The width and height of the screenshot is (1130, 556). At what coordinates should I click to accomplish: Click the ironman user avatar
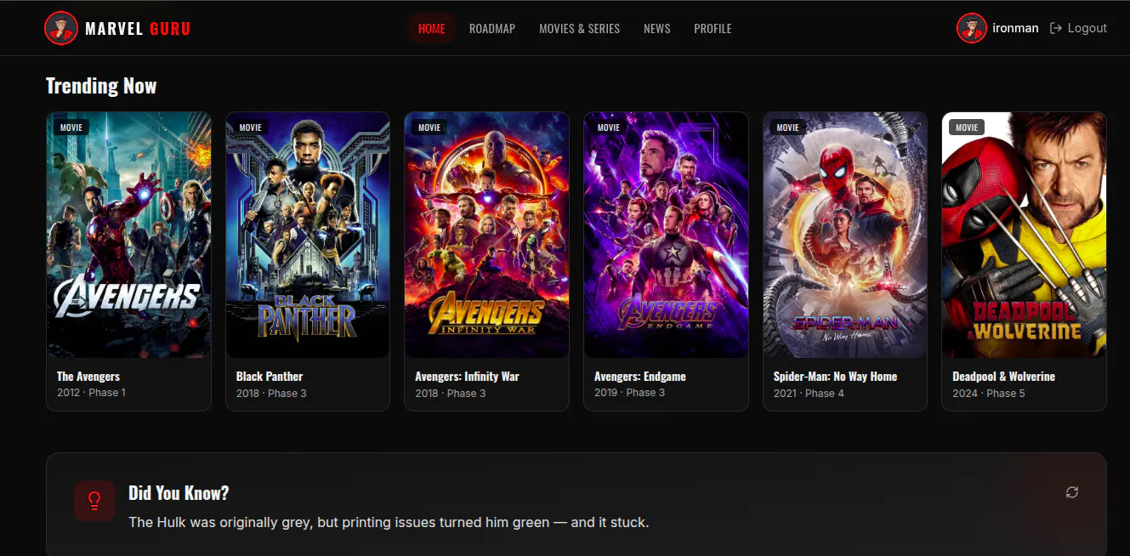click(x=971, y=28)
